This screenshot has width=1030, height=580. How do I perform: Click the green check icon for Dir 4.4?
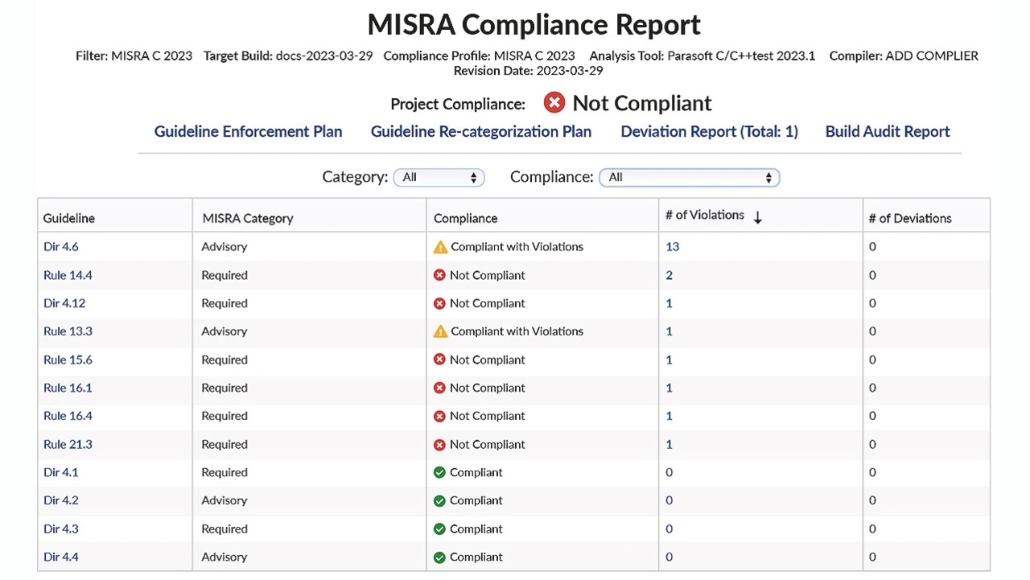tap(439, 557)
